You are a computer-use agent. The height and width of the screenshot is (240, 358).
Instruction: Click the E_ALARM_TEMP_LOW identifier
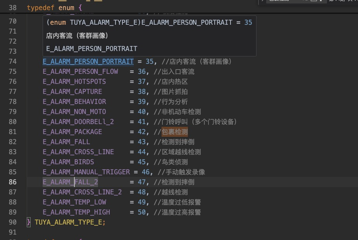[x=74, y=202]
